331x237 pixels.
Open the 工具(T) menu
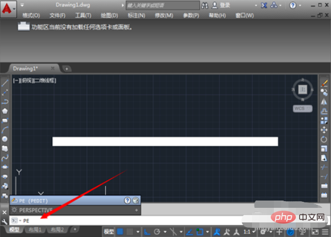point(83,15)
